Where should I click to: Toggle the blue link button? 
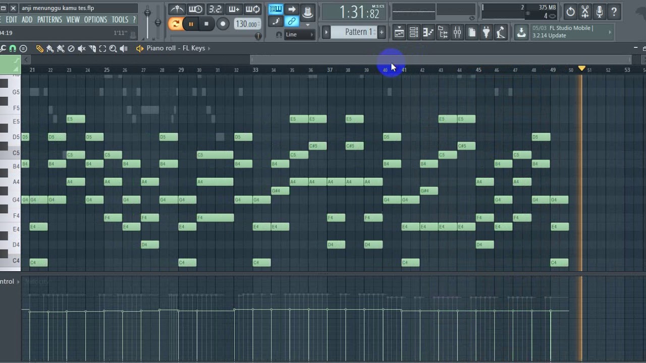tap(292, 21)
